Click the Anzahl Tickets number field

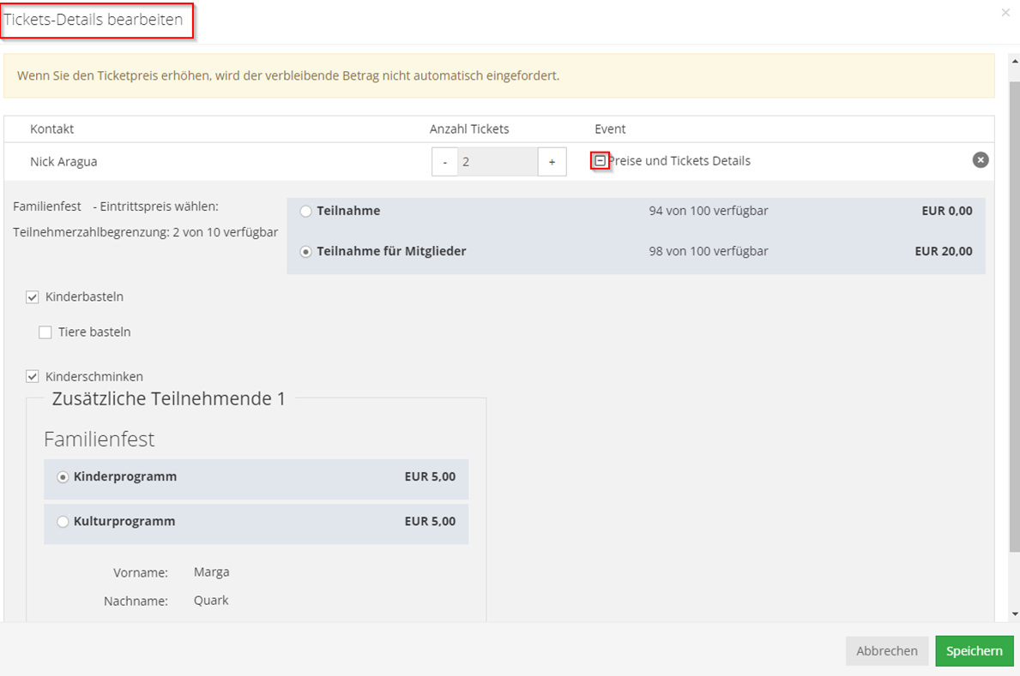[x=498, y=162]
